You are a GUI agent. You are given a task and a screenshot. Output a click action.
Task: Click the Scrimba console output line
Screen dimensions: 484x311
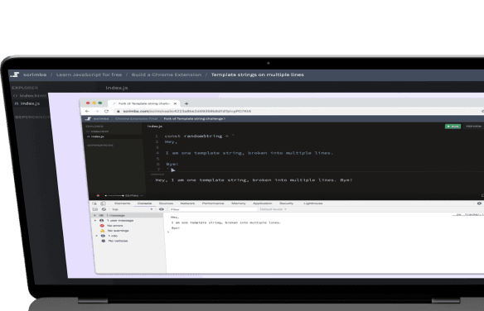[x=254, y=179]
